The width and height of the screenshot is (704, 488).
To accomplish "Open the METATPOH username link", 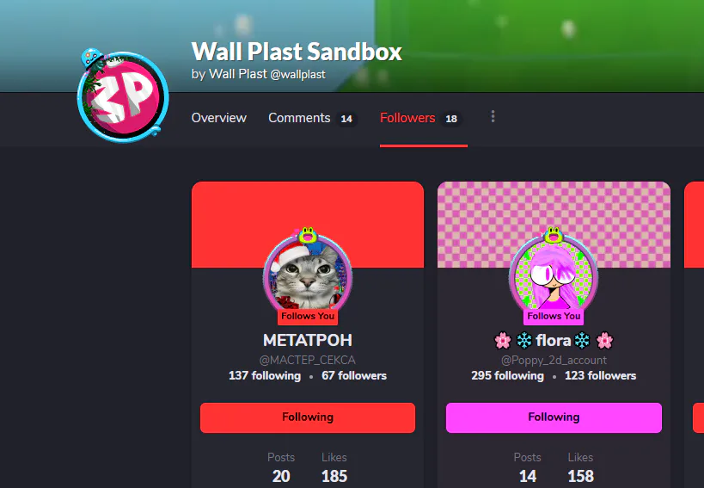I will tap(308, 340).
